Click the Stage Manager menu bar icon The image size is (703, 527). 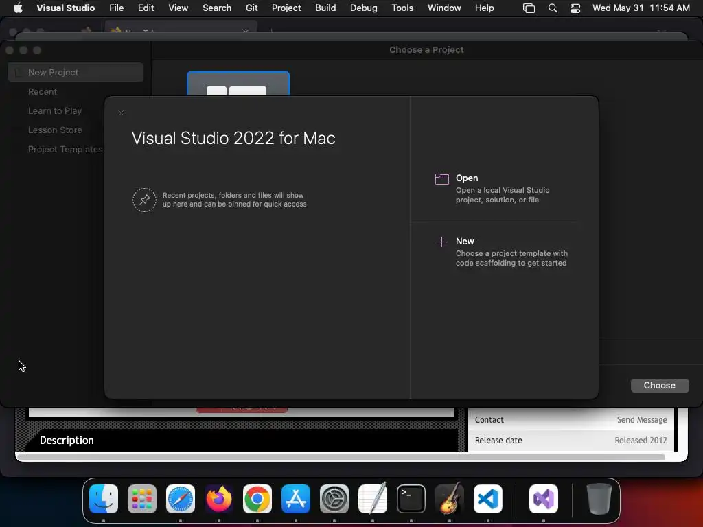529,8
